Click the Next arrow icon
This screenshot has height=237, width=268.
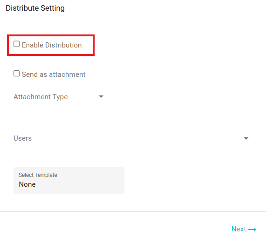pyautogui.click(x=252, y=230)
